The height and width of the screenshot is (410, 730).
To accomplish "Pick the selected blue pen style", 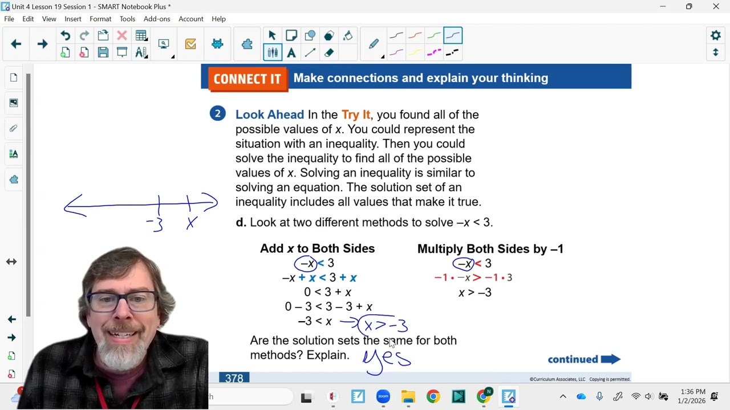I will (452, 36).
